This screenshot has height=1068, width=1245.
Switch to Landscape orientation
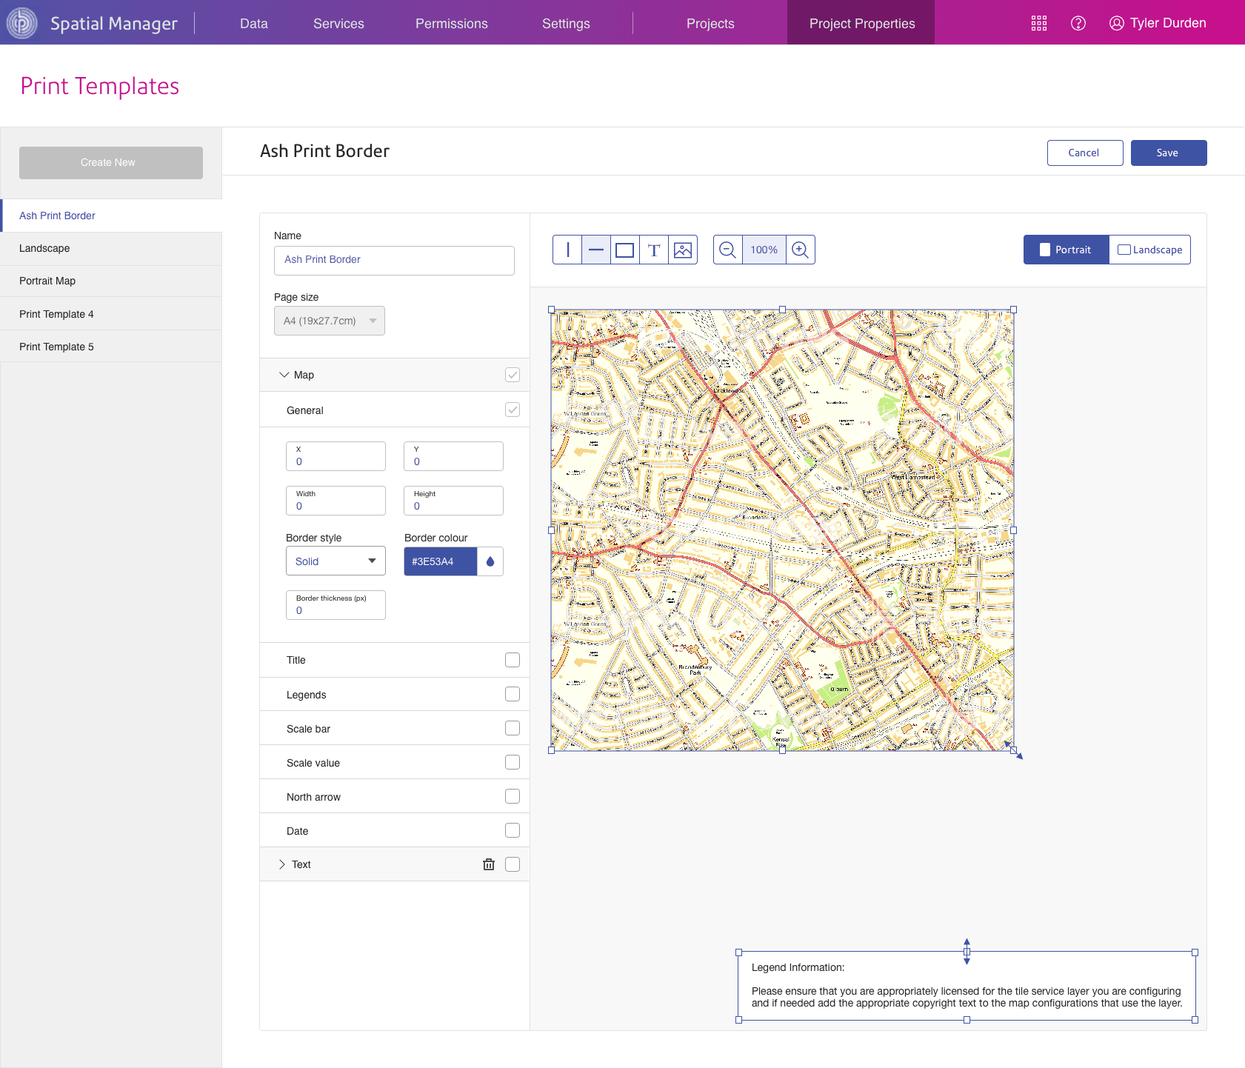(x=1149, y=250)
